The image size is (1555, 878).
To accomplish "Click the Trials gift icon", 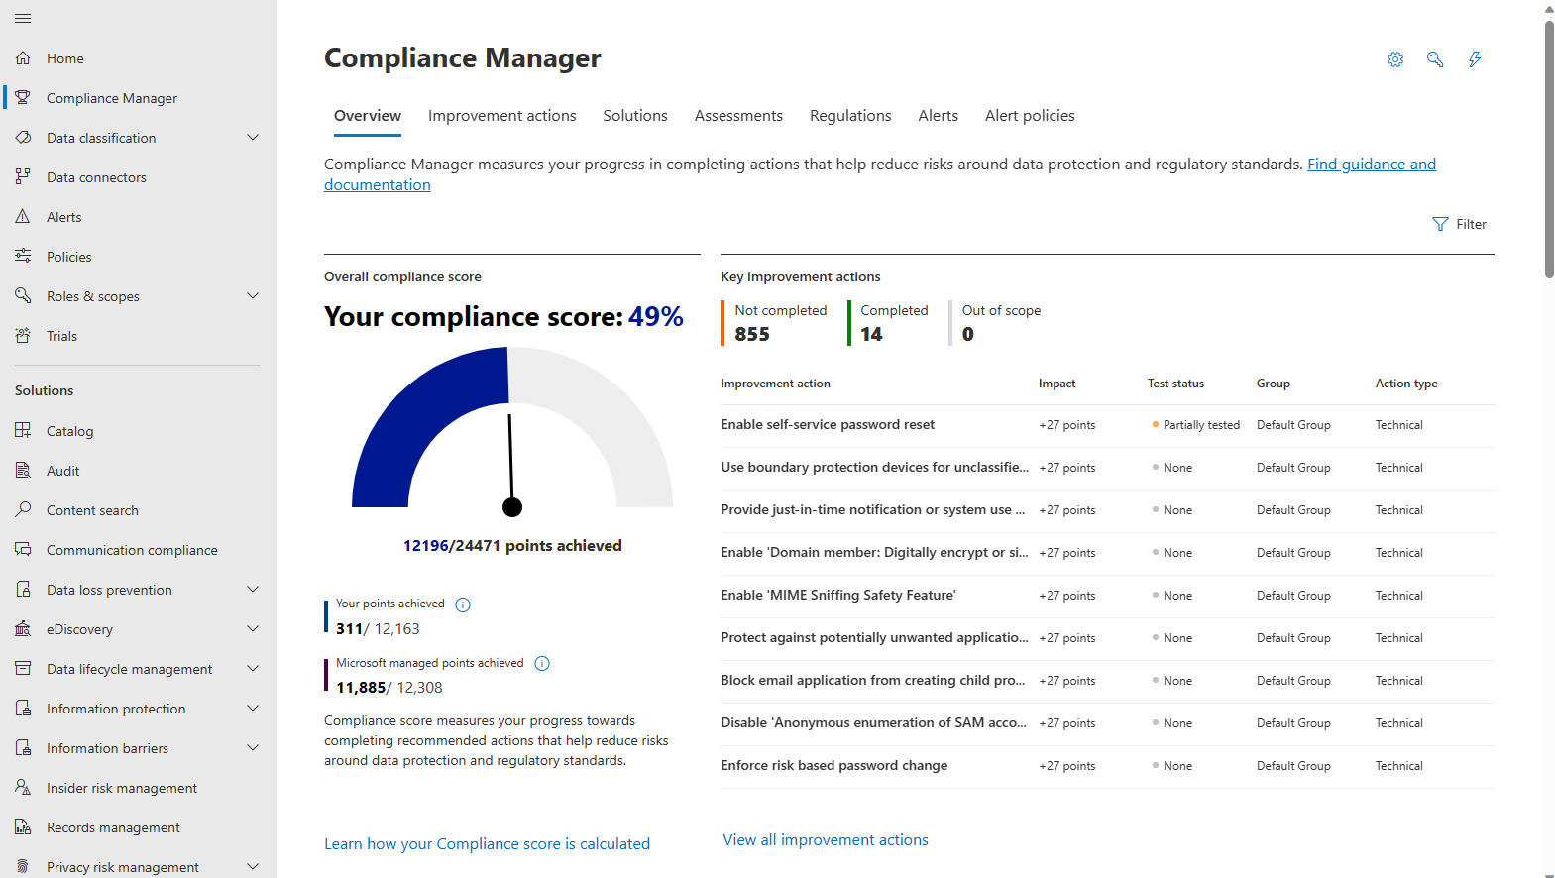I will pos(23,335).
